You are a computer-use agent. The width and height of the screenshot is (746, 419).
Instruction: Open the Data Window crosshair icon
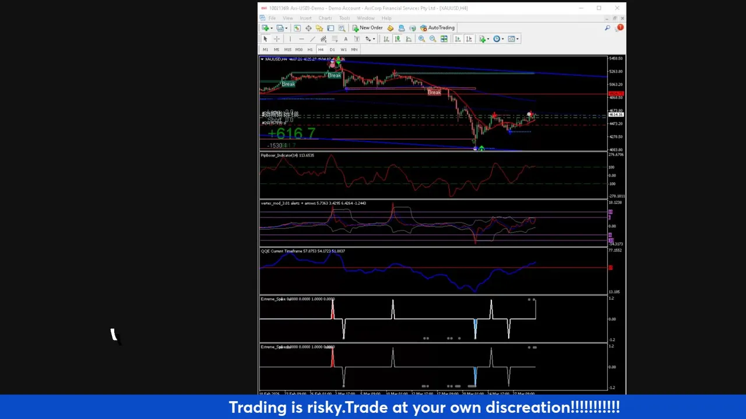point(308,28)
